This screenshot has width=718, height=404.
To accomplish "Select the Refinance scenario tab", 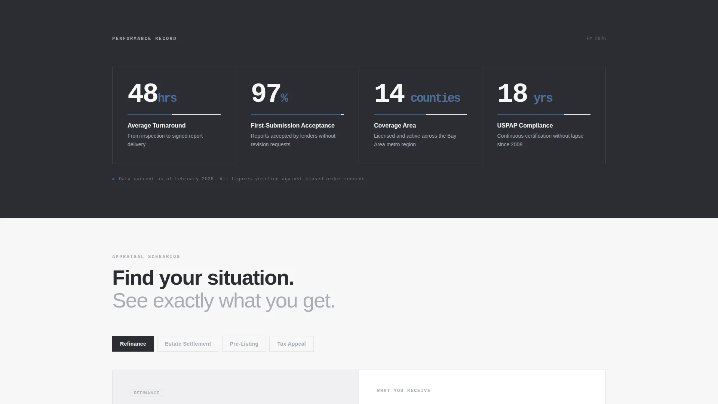I will (133, 344).
